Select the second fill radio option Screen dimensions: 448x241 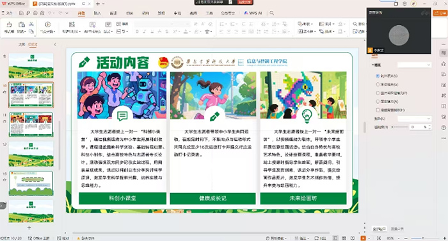(x=378, y=85)
